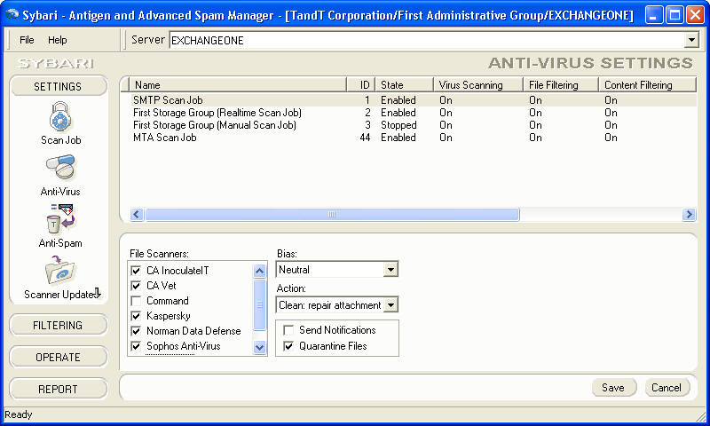Click File Scanners list scroll down arrow
The image size is (710, 426).
259,347
